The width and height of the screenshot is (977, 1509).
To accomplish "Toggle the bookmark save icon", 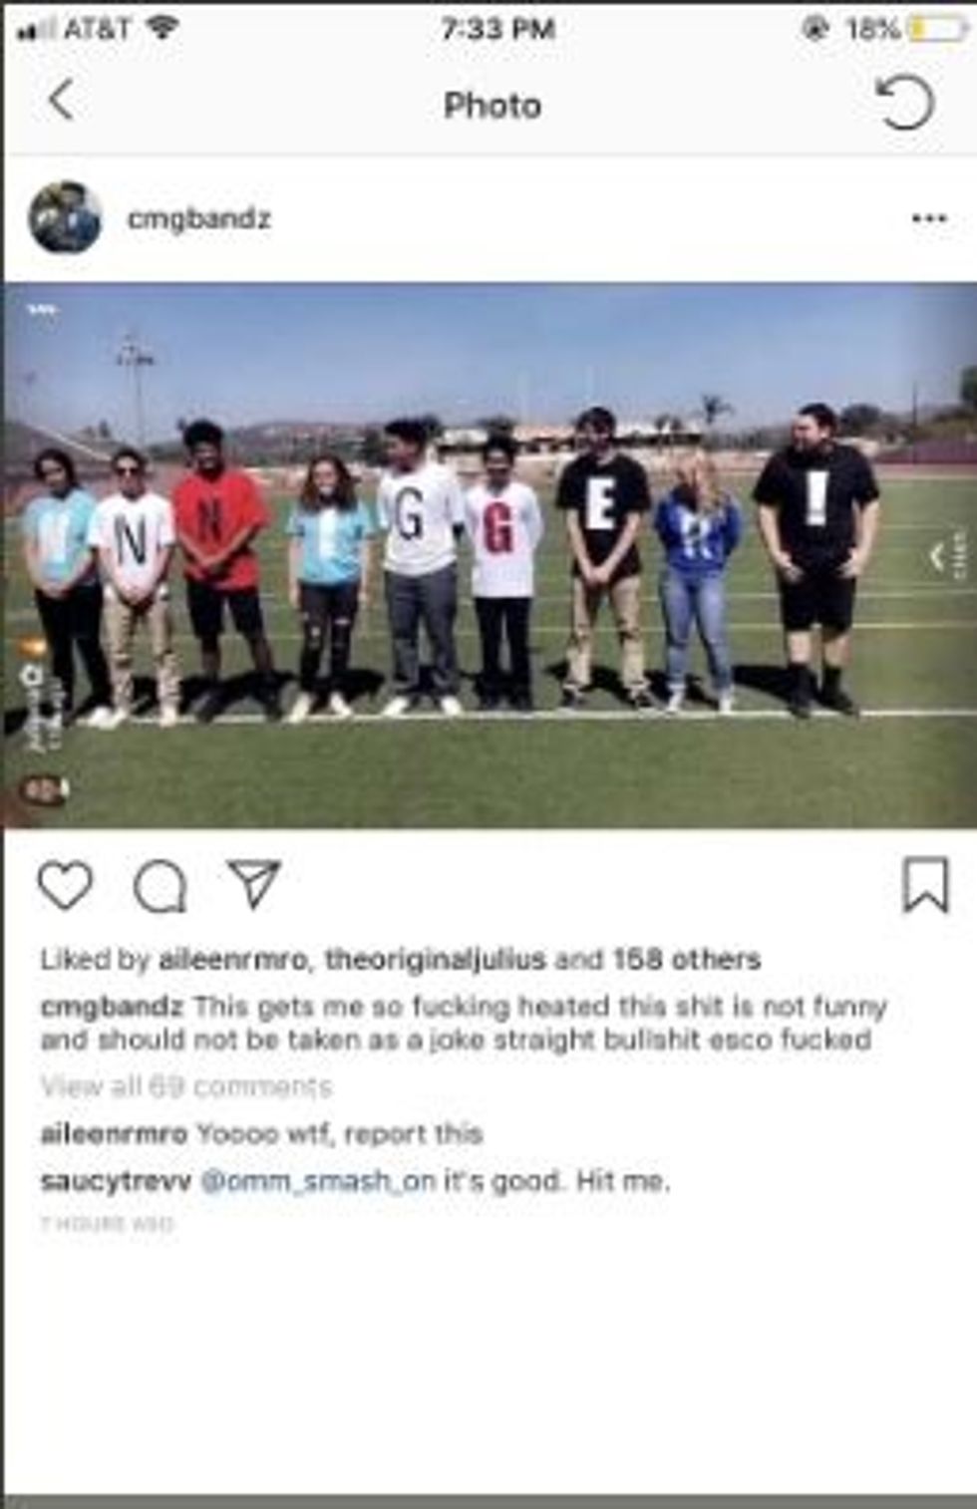I will (925, 885).
